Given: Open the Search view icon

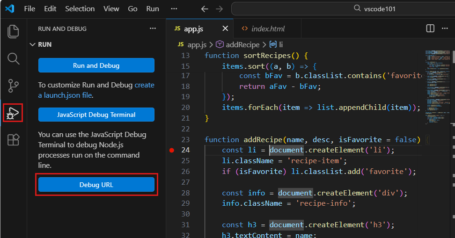Looking at the screenshot, I should [14, 58].
